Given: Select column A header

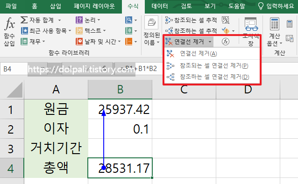Looking at the screenshot, I should pos(56,90).
